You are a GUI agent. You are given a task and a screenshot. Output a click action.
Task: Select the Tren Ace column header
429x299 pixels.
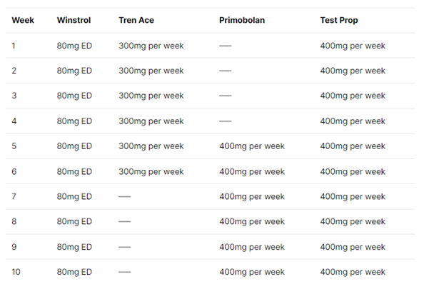136,20
